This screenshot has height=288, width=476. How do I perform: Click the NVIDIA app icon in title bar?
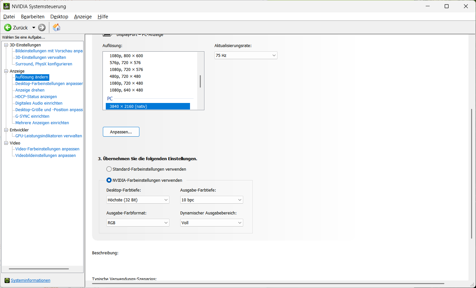click(7, 6)
